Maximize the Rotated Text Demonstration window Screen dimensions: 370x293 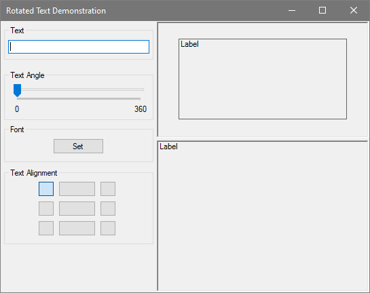pyautogui.click(x=322, y=10)
